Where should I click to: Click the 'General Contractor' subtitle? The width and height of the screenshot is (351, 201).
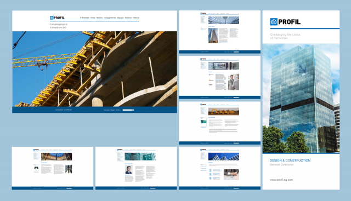tap(281, 164)
